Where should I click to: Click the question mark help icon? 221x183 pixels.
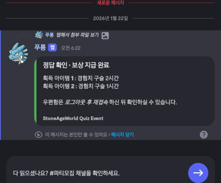[x=204, y=135]
